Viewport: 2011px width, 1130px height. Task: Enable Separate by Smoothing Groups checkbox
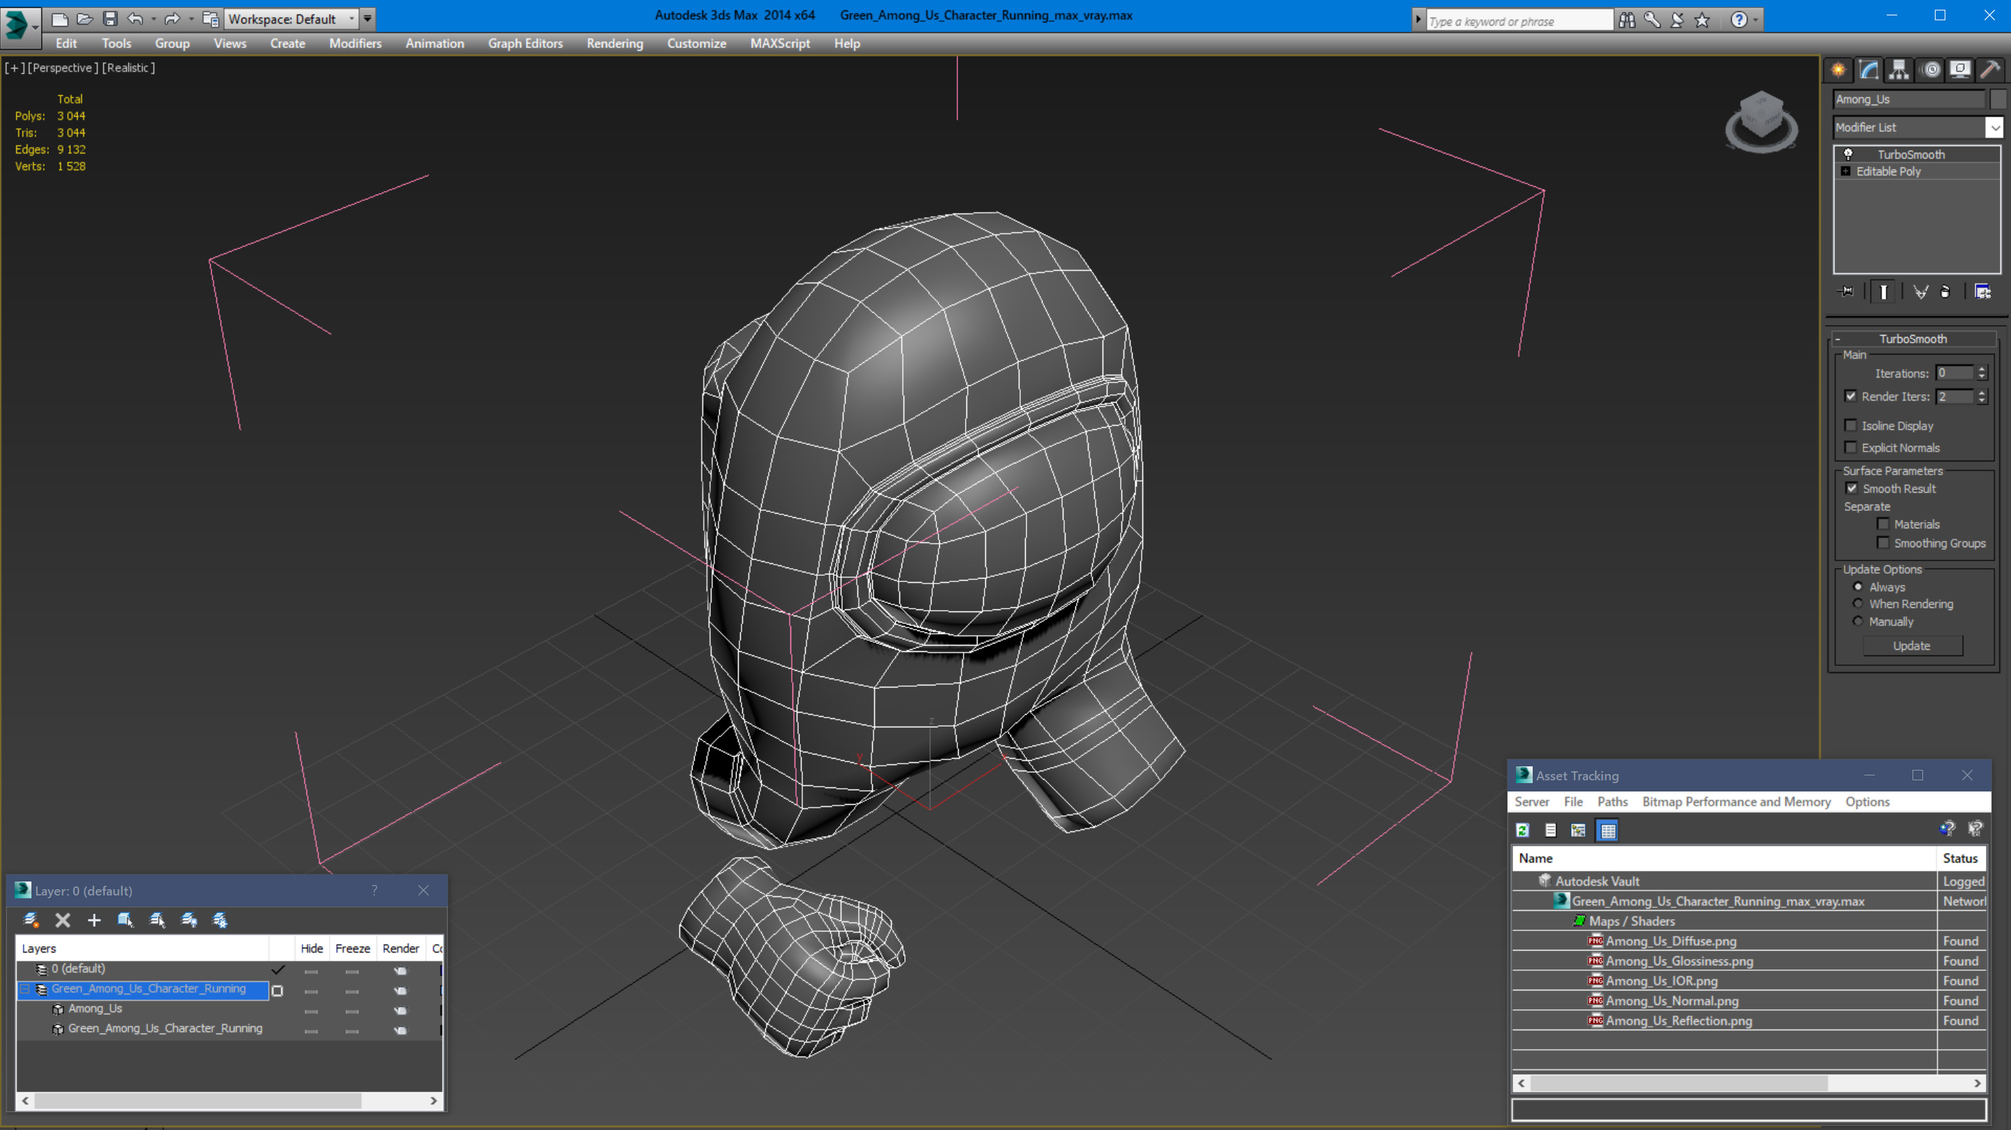coord(1884,542)
